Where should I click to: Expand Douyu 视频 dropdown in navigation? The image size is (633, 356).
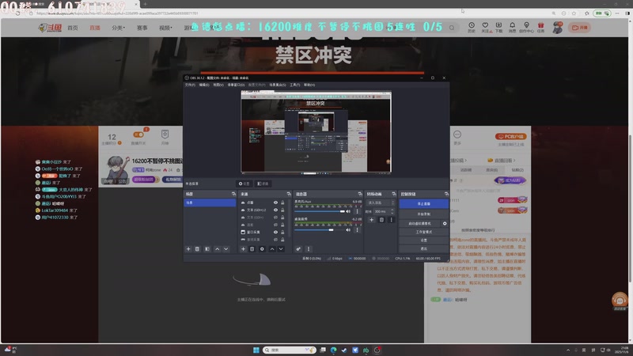[165, 28]
